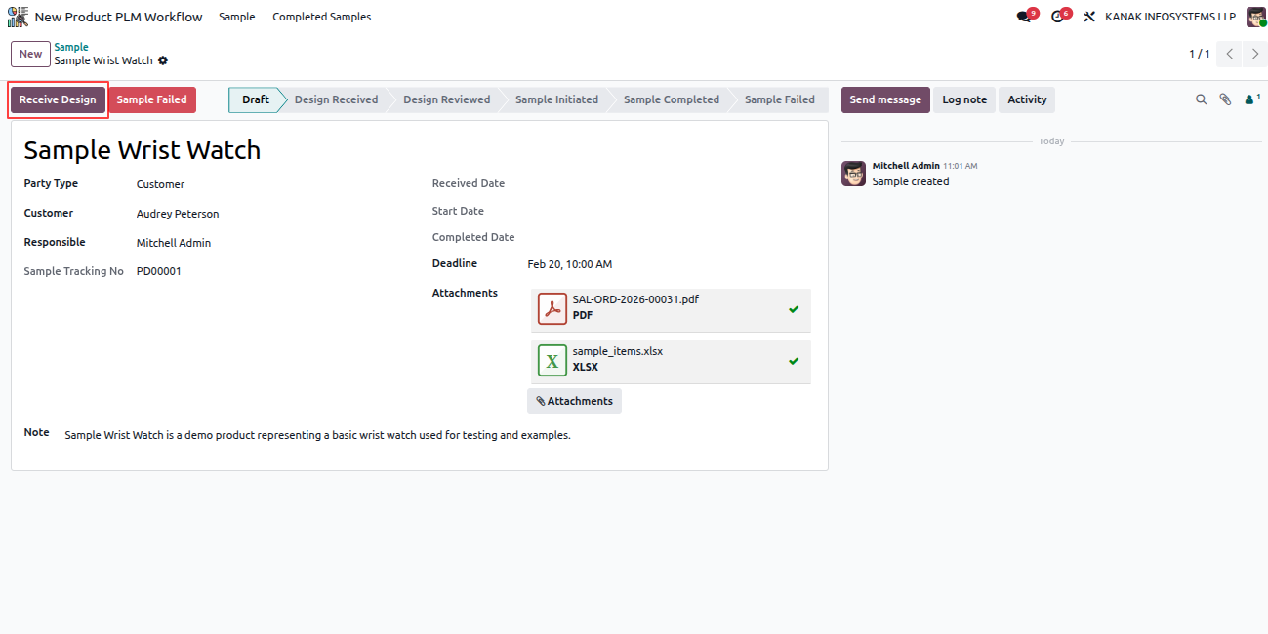Select the Draft stage

tap(256, 99)
